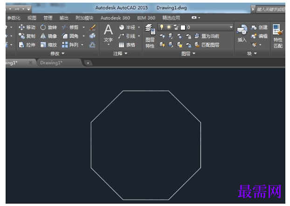The height and width of the screenshot is (206, 290).
Task: Switch to the Drawing1* file tab
Action: (51, 63)
